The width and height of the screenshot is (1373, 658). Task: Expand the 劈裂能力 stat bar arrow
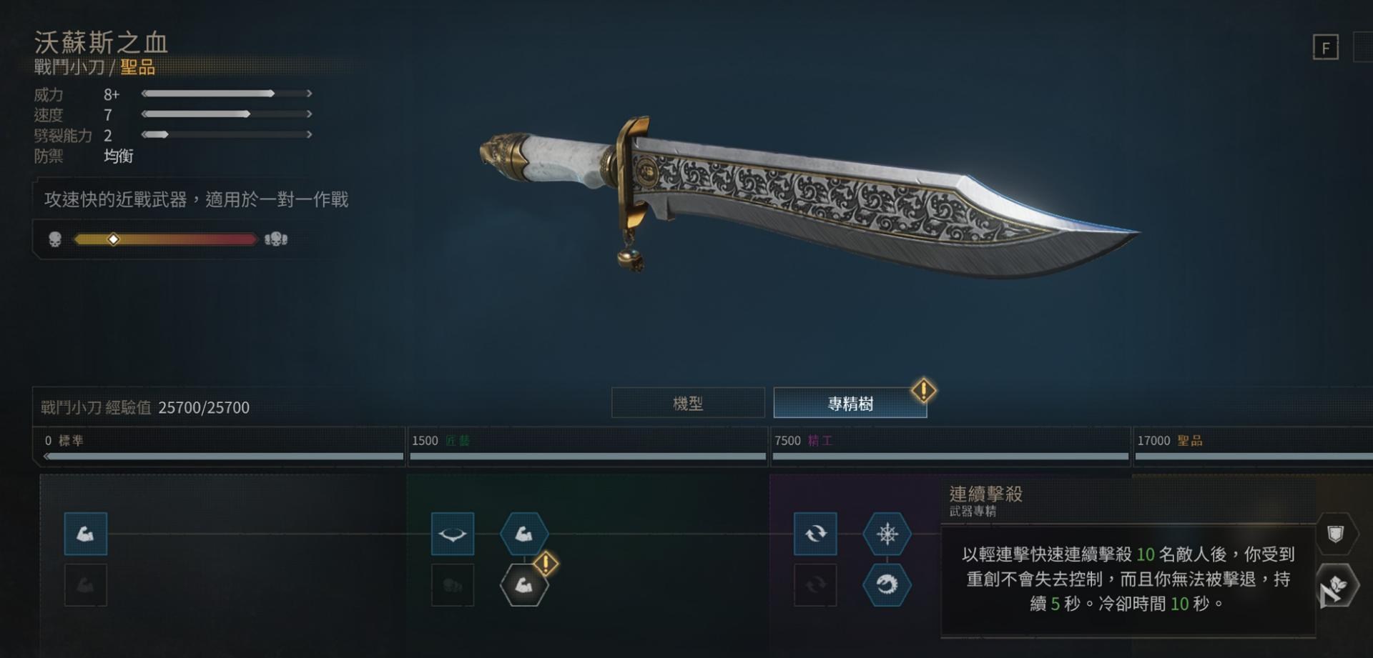tap(309, 134)
